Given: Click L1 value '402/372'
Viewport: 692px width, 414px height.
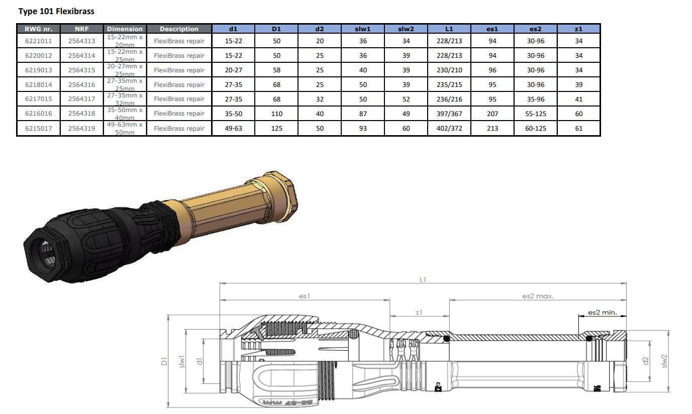Looking at the screenshot, I should (449, 129).
